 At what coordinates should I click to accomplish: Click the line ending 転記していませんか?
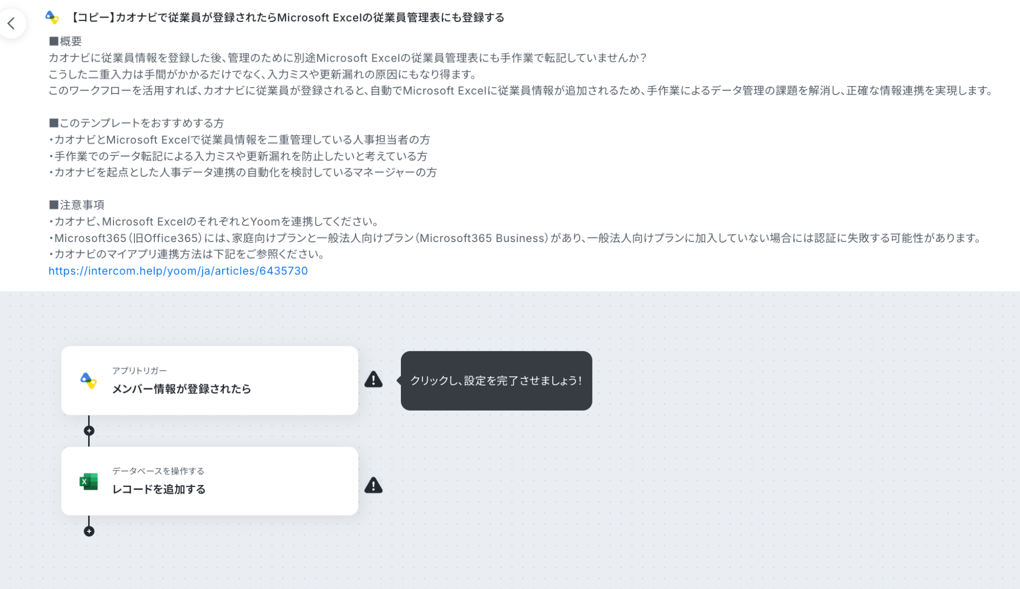pyautogui.click(x=348, y=58)
